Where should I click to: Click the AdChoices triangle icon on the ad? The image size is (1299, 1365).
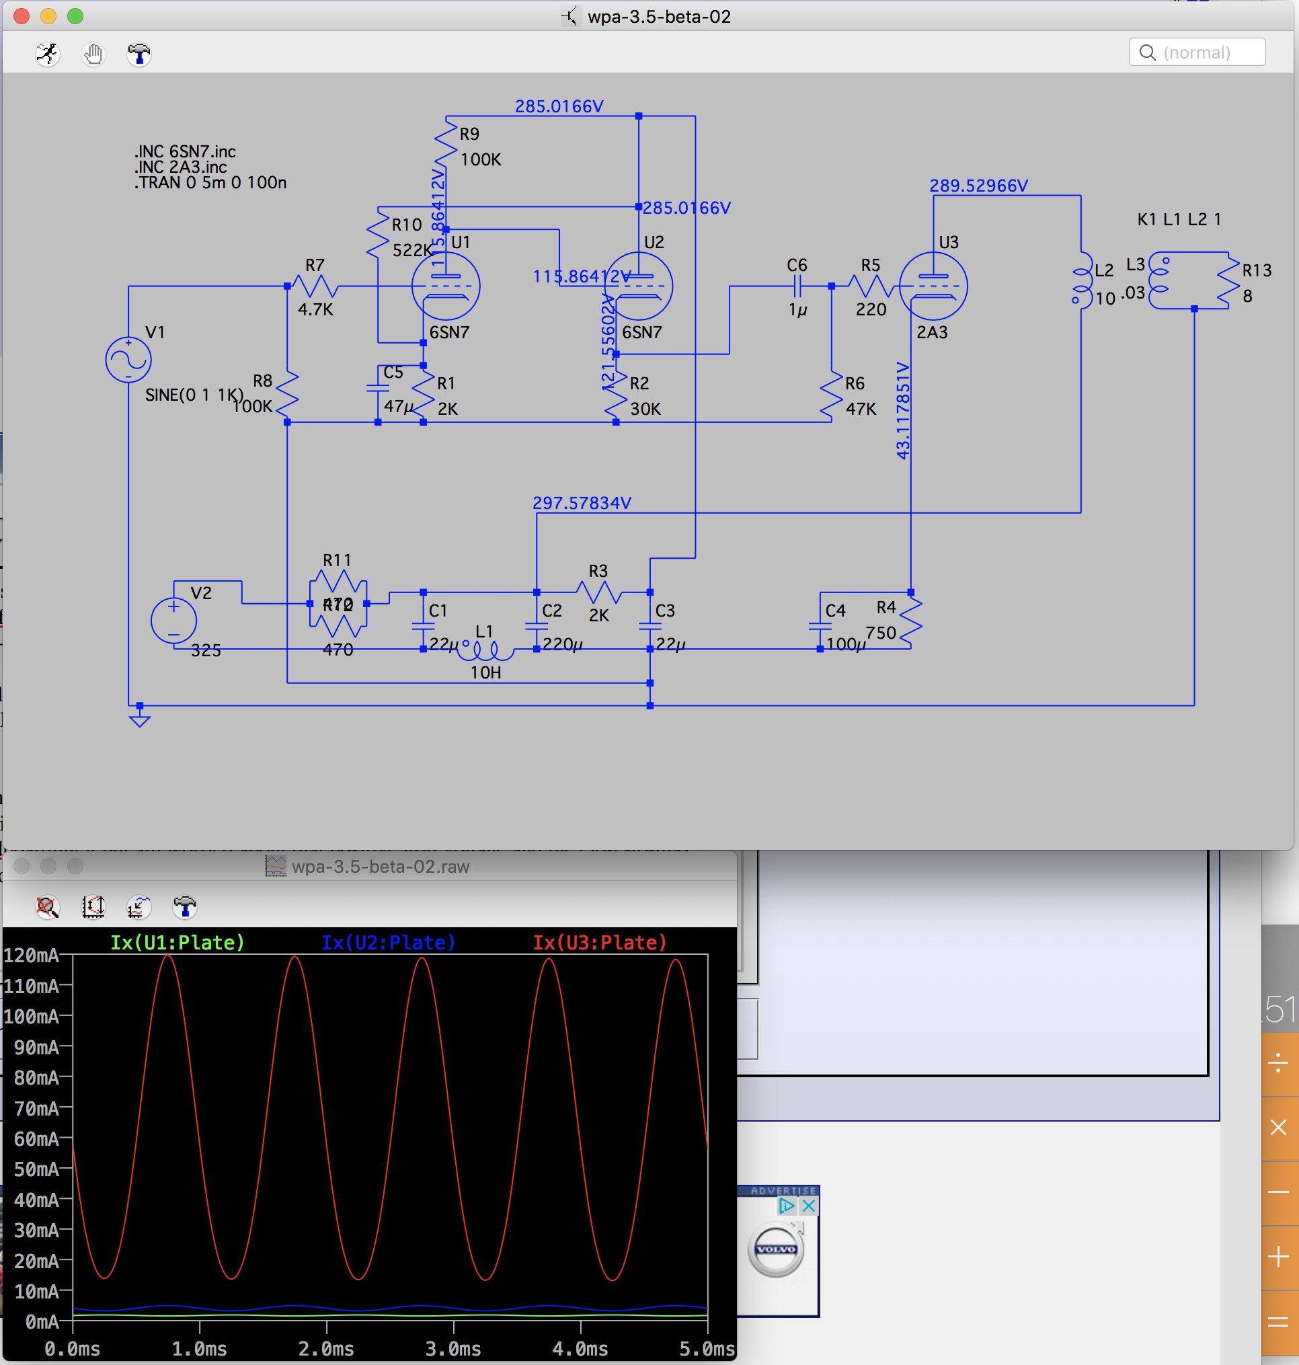click(787, 1206)
